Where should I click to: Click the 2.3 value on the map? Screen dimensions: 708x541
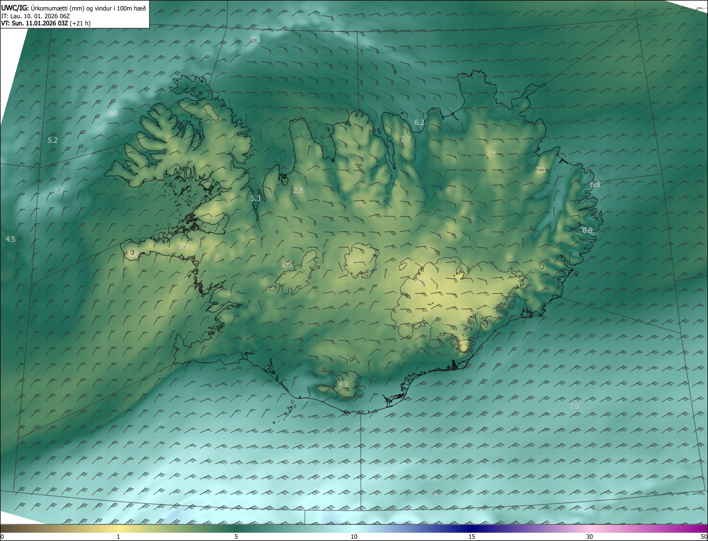tap(540, 170)
